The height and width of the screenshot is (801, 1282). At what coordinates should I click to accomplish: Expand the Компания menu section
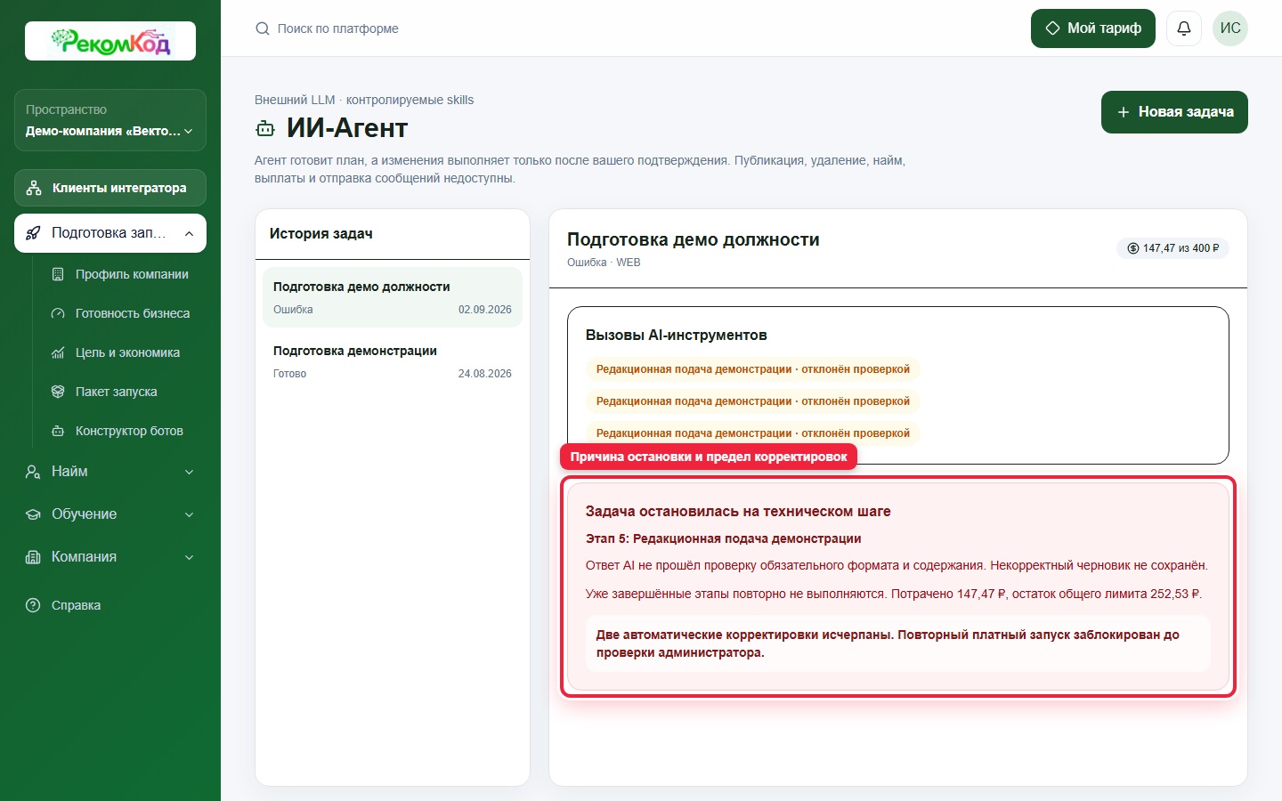(110, 557)
